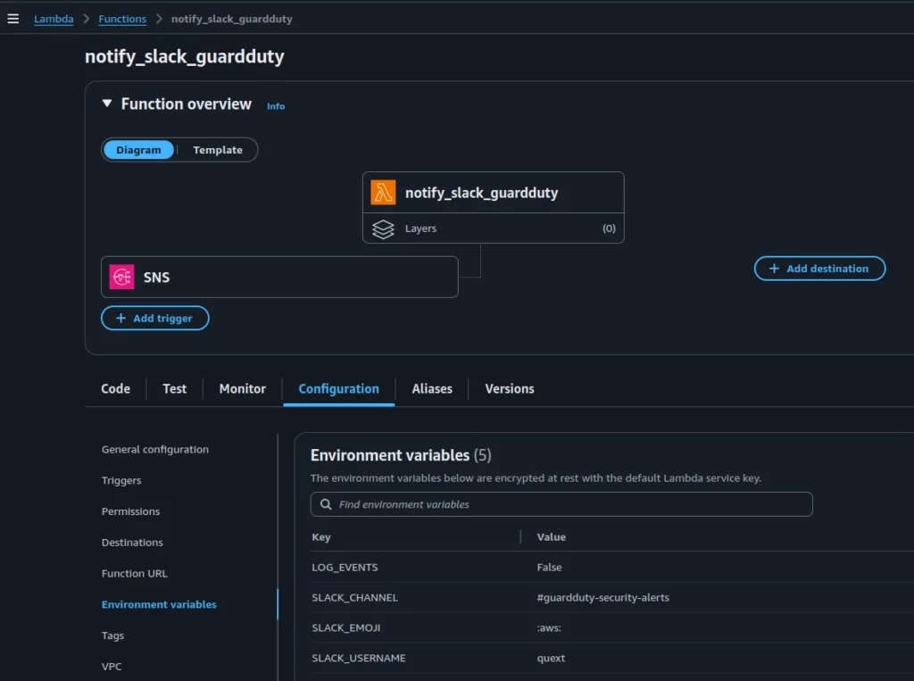Click the Layers stack icon
This screenshot has height=681, width=914.
point(383,228)
